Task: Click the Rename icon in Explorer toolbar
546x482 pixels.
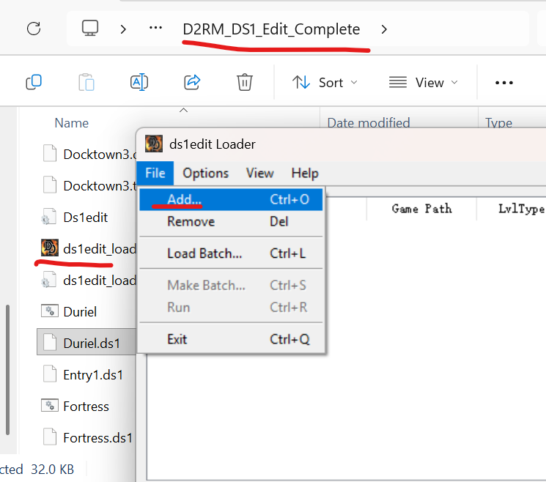Action: (139, 83)
